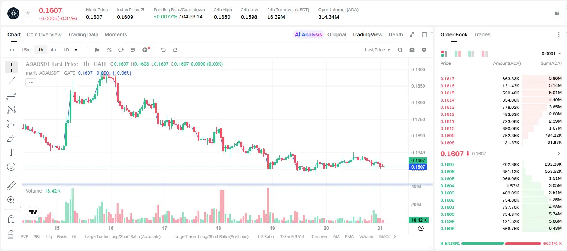567x251 pixels.
Task: Open the candlestick chart style selector
Action: click(97, 50)
